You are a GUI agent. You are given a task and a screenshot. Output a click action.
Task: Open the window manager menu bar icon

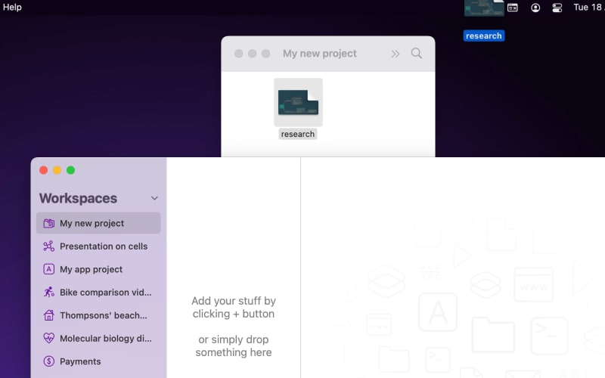513,8
